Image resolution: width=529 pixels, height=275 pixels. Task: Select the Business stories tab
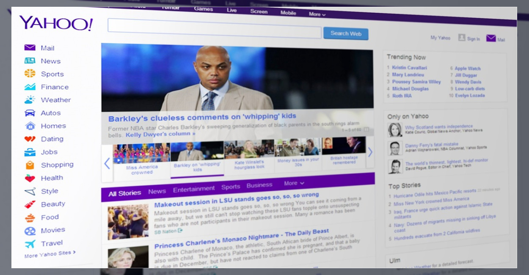259,185
